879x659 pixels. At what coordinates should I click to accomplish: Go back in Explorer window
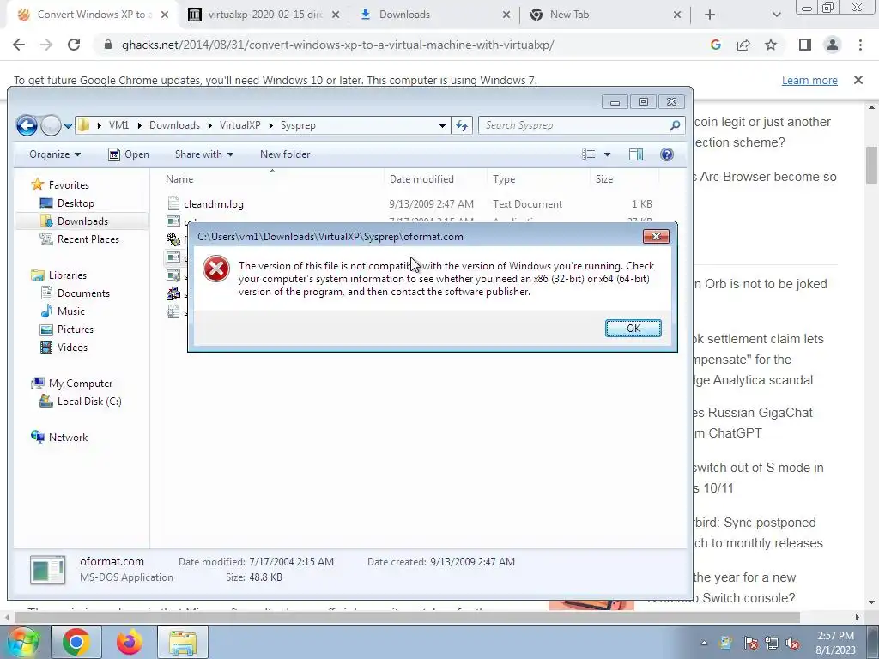click(x=27, y=125)
